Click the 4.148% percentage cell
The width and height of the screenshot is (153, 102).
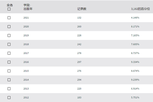click(x=135, y=18)
